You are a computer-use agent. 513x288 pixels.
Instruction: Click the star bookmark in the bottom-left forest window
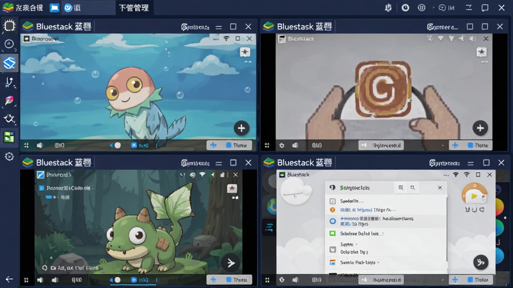coord(232,188)
